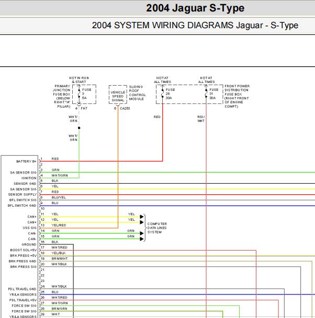Click the "FUSE 31 30A" fuse label

[x=214, y=93]
